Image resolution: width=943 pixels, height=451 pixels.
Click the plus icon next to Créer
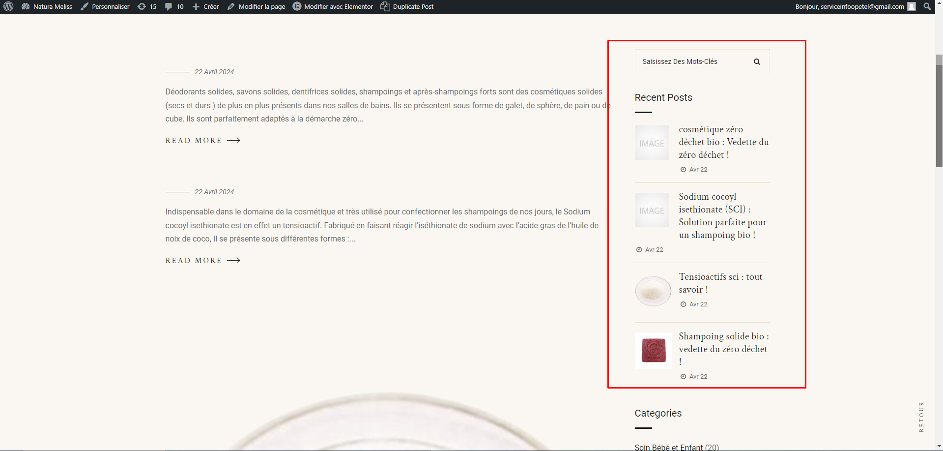196,6
